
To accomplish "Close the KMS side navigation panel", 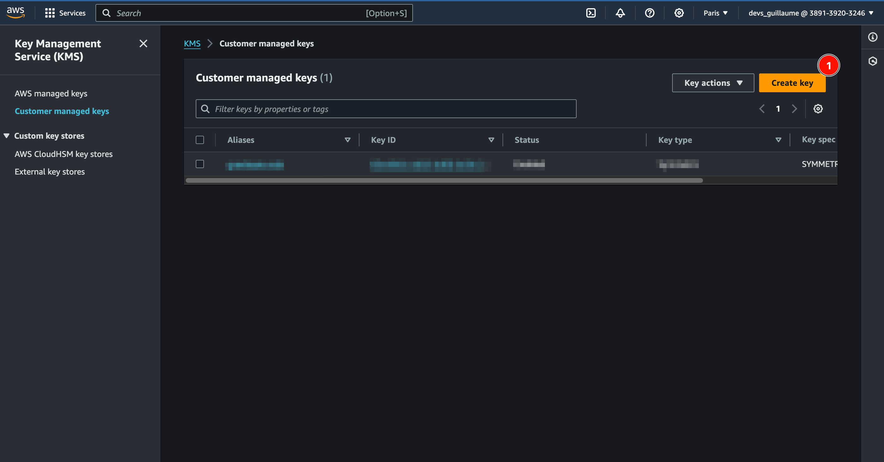I will pos(143,44).
